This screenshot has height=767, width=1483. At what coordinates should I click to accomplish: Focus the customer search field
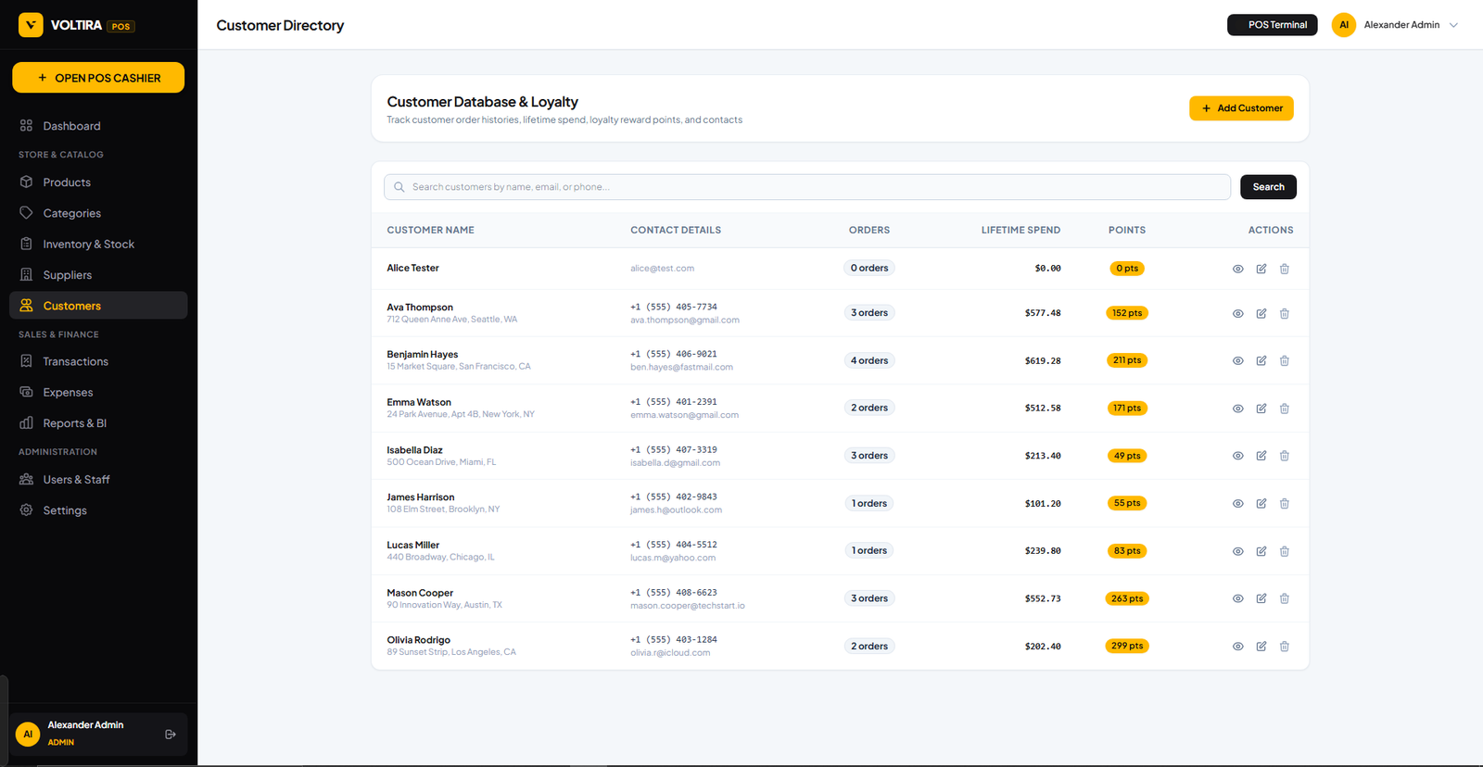pos(807,187)
